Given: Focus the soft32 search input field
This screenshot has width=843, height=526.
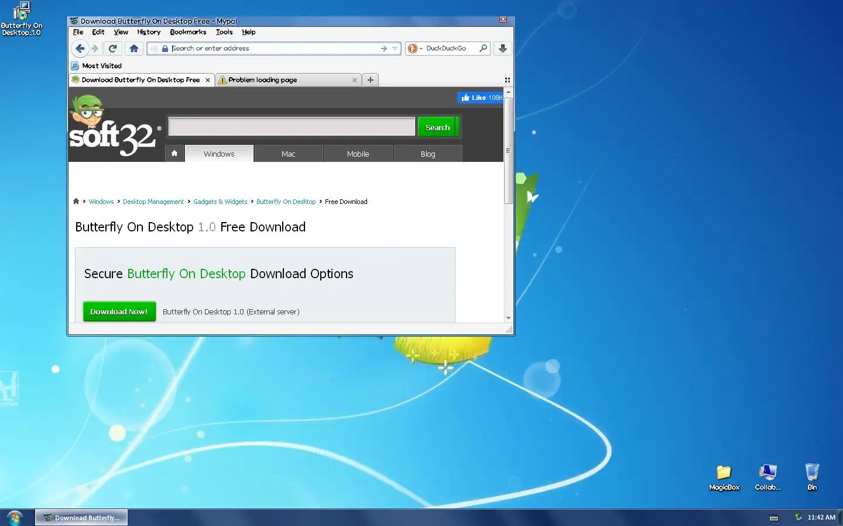Looking at the screenshot, I should click(x=292, y=127).
